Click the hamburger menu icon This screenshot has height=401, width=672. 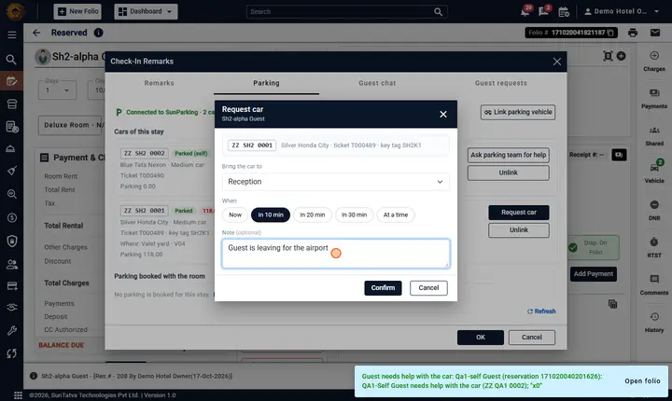tap(12, 35)
